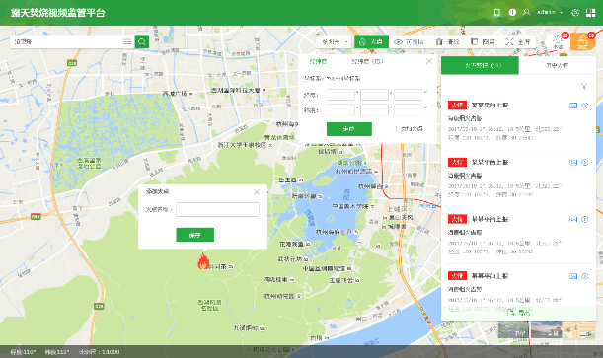Screen dimensions: 603x358
Task: Click the orange alarm bell with red badge
Action: pyautogui.click(x=583, y=41)
